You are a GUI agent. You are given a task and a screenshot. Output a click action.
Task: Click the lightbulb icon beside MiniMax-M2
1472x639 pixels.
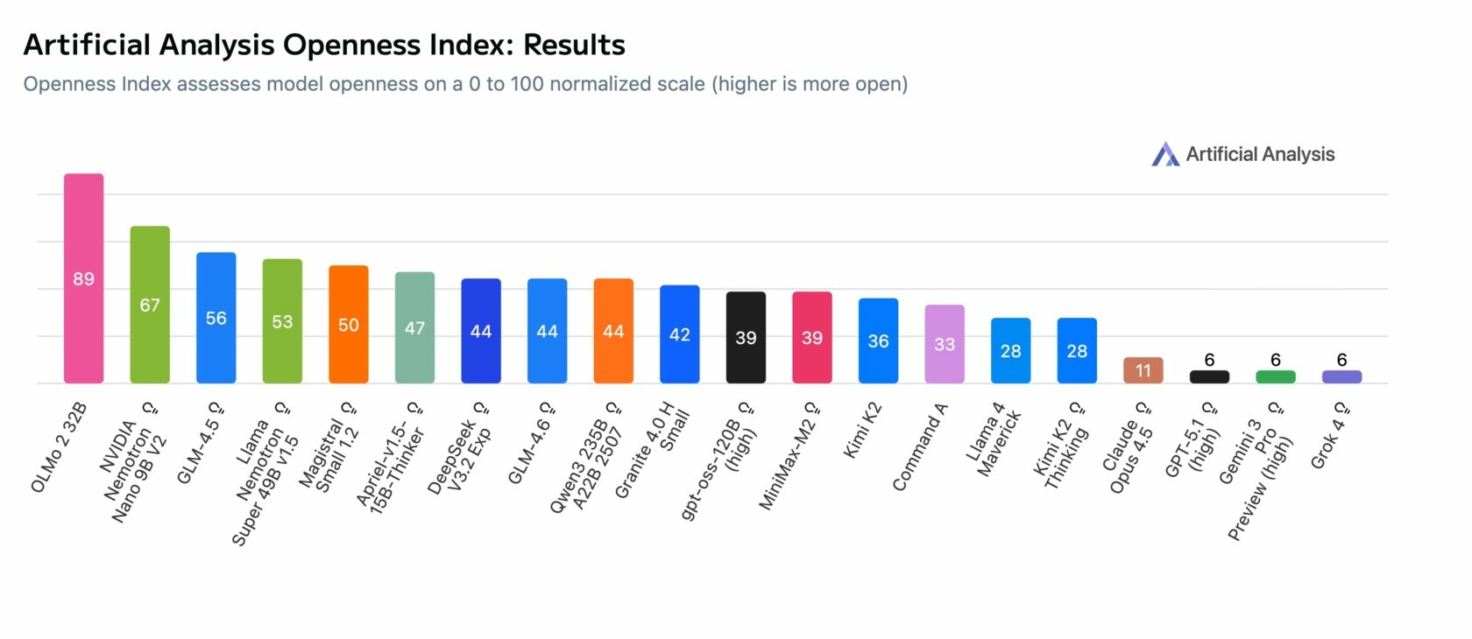(812, 408)
